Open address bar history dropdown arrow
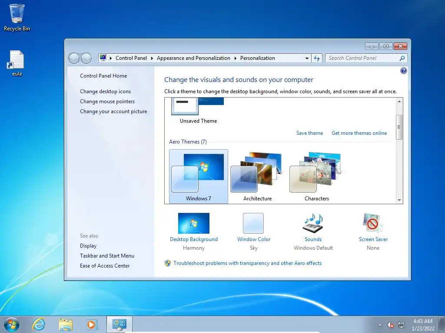Viewport: 445px width, 333px height. coord(307,59)
